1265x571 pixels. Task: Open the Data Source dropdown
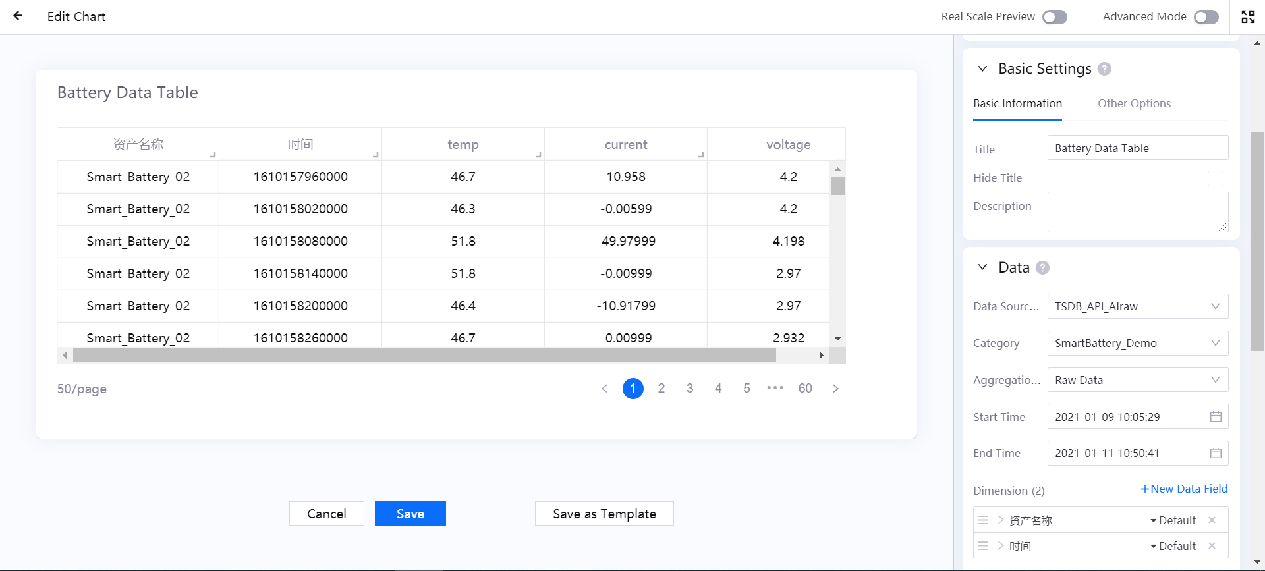1137,306
